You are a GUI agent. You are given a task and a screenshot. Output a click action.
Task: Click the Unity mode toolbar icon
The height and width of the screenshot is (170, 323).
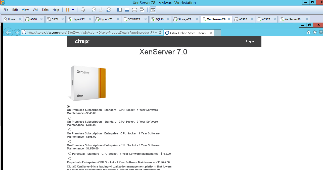142,10
